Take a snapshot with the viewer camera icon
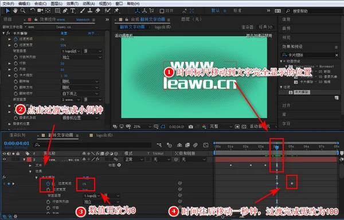The image size is (344, 220). tap(191, 127)
